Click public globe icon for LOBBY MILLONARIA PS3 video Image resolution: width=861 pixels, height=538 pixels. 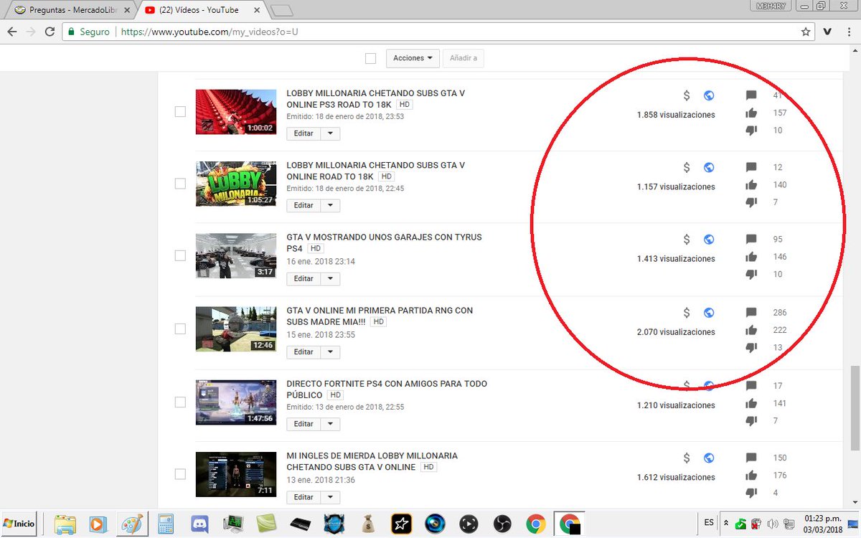[x=709, y=95]
